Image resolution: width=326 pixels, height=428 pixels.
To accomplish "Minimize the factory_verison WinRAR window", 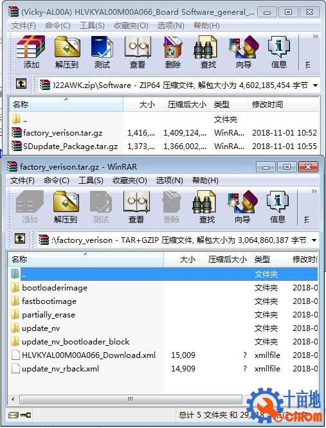I will pos(266,167).
